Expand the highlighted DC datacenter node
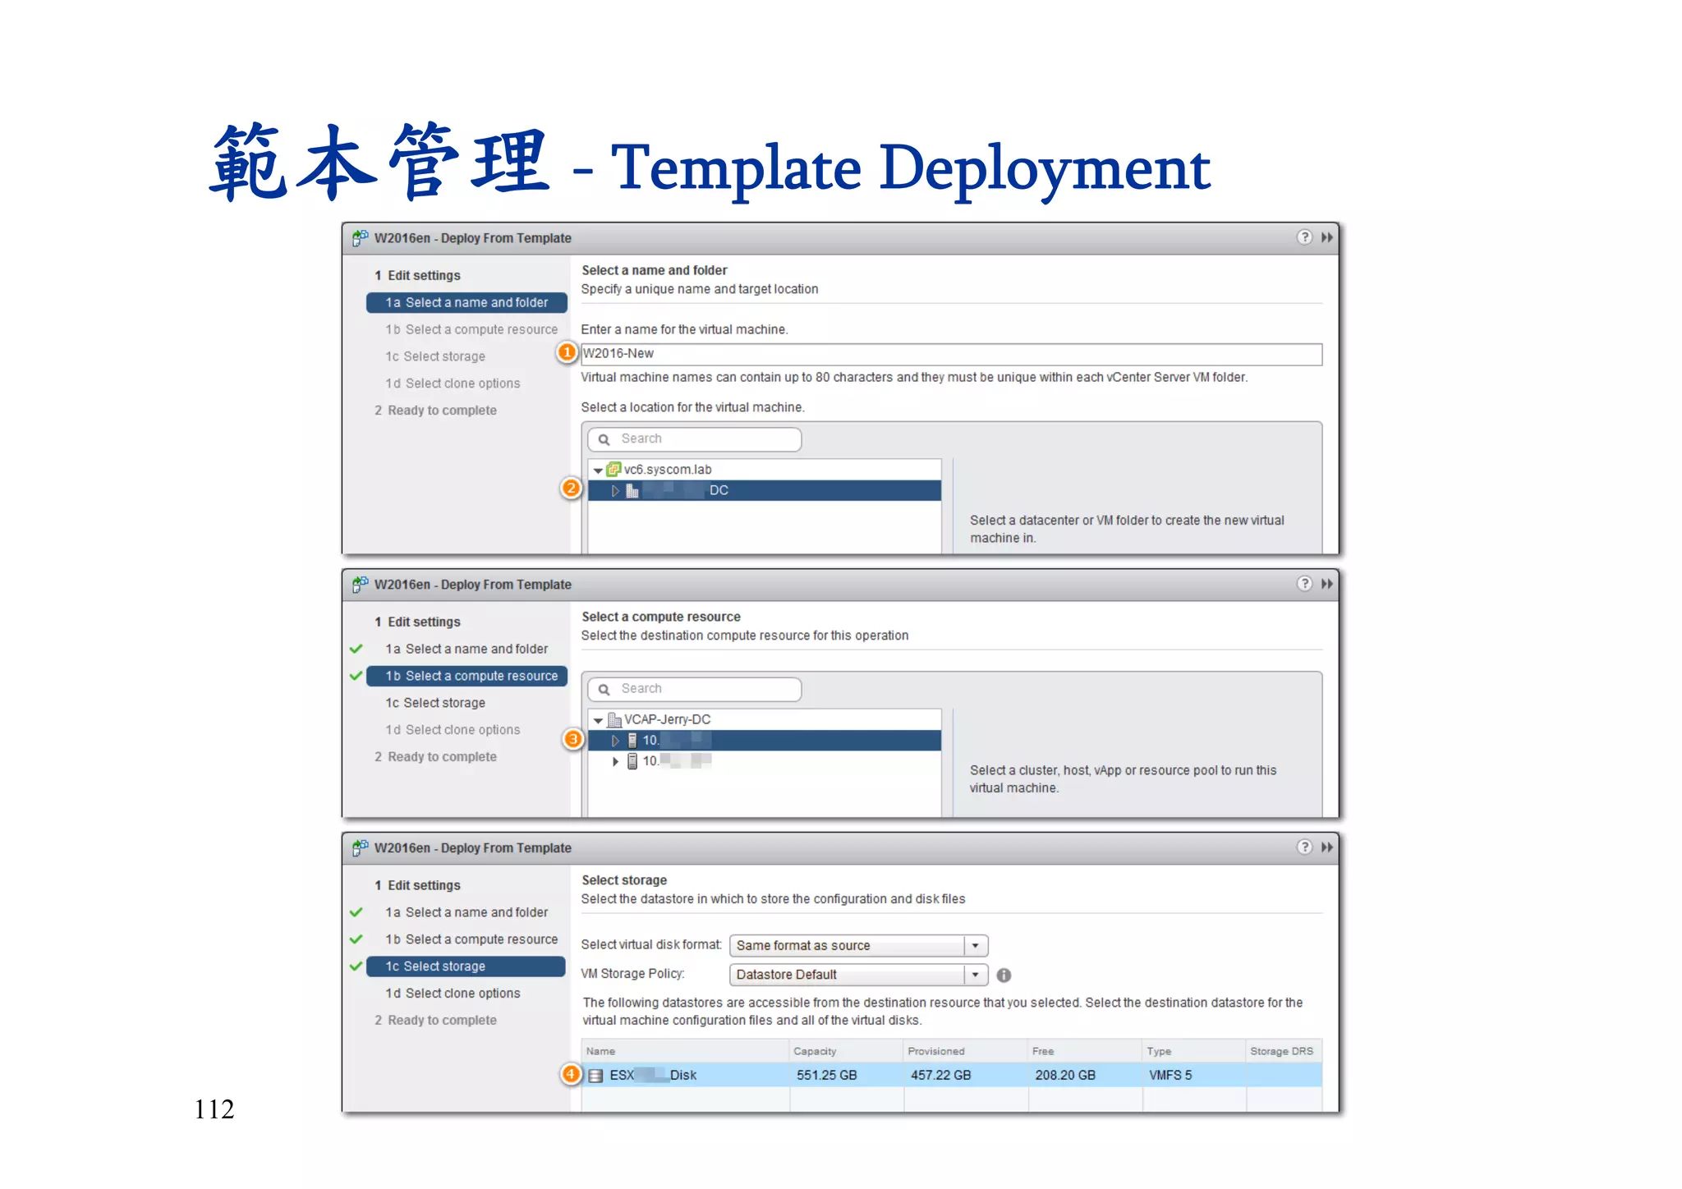 pos(615,491)
